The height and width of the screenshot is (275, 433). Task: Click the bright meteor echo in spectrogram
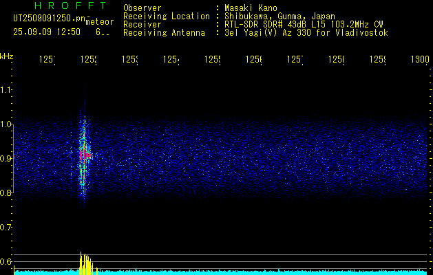(85, 155)
